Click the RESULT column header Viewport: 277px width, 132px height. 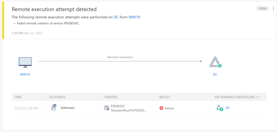(x=164, y=97)
